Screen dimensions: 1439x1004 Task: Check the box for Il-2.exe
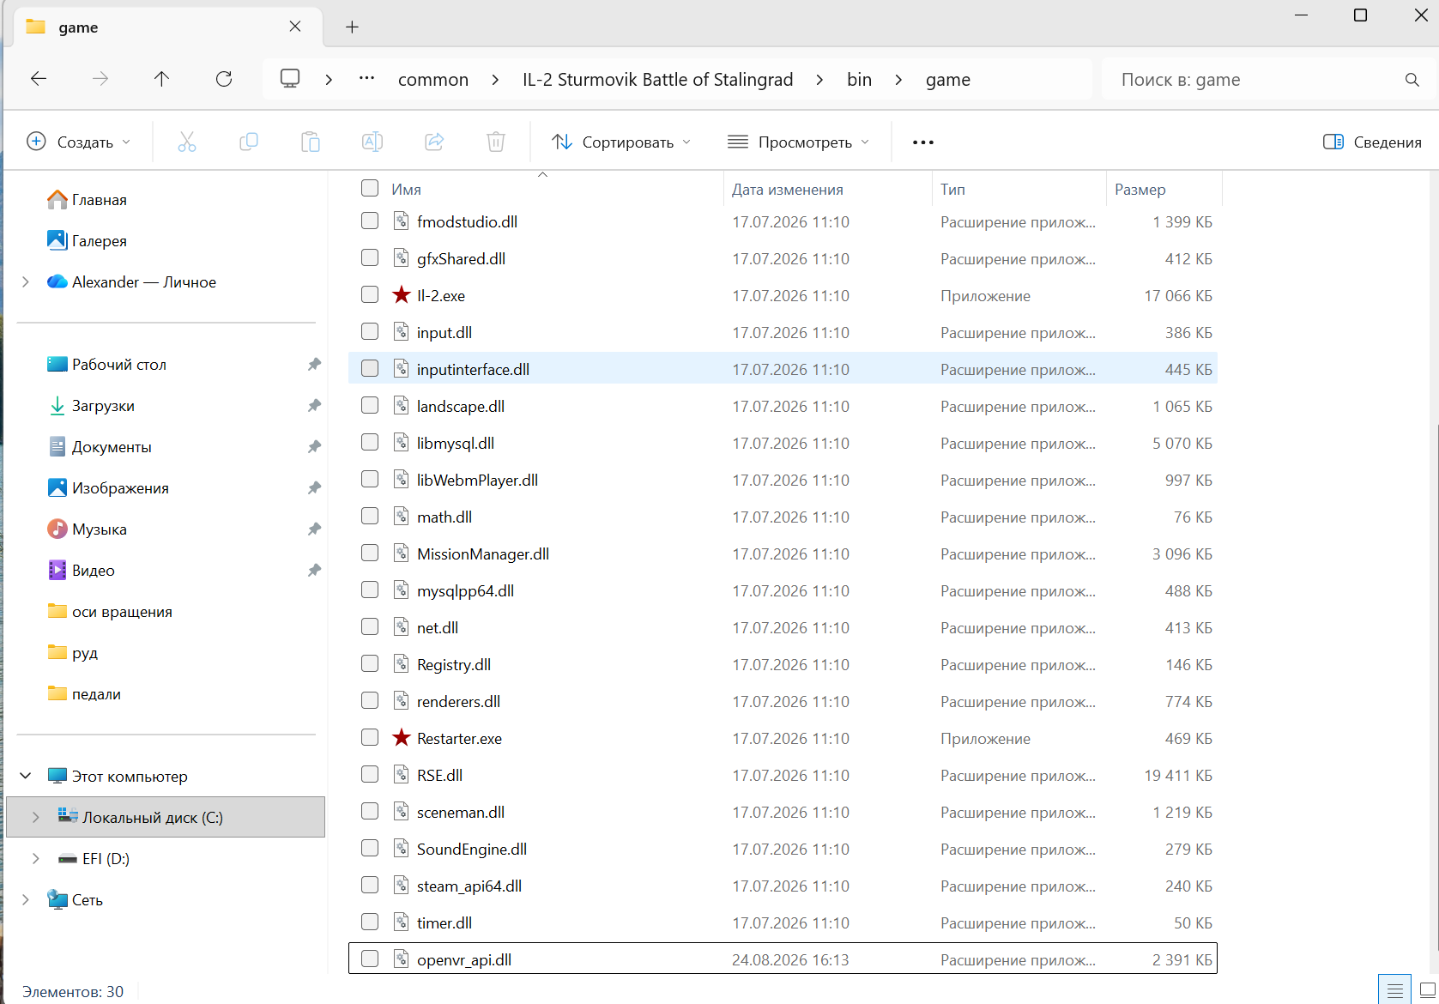[x=370, y=294]
